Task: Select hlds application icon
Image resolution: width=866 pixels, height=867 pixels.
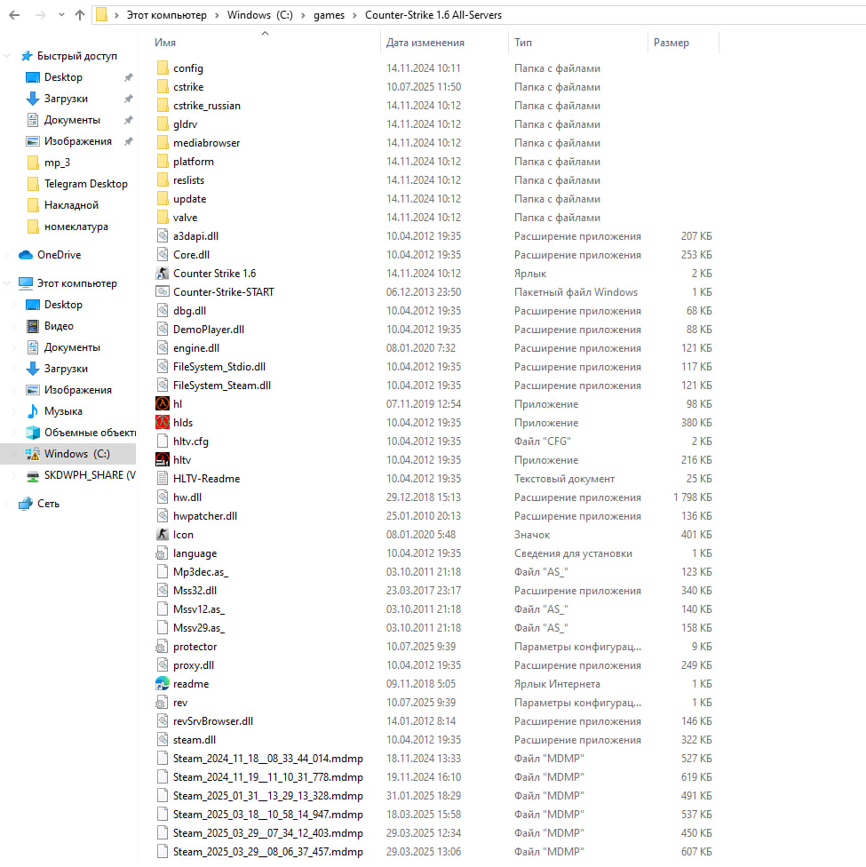Action: [x=162, y=423]
